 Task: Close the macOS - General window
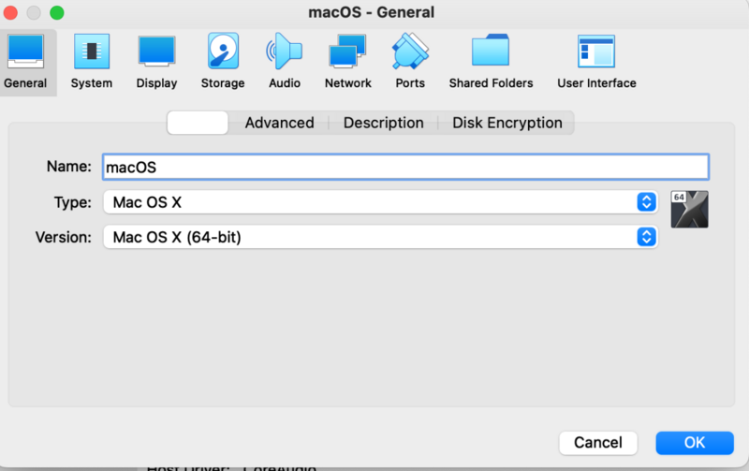[x=10, y=12]
